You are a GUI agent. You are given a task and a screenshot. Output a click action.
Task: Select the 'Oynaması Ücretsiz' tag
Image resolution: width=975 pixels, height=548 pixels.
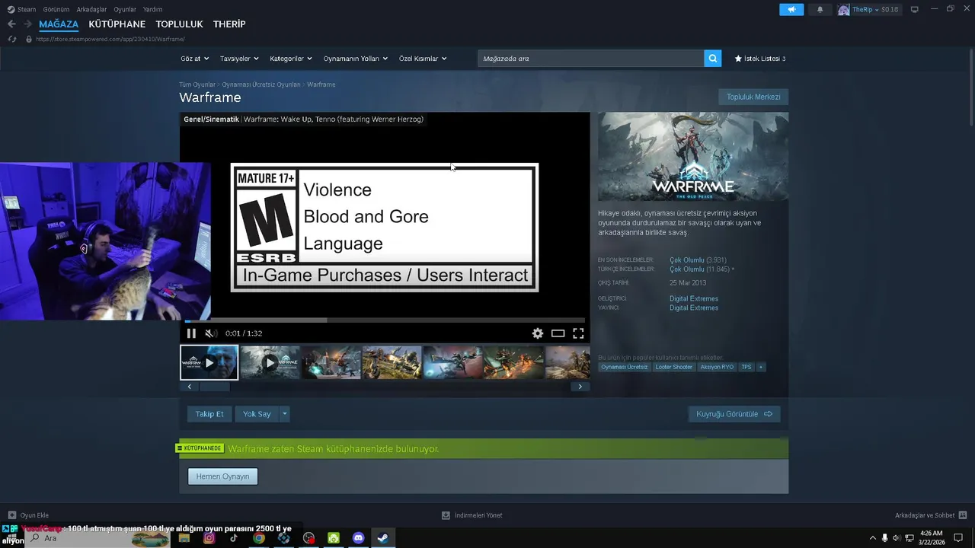click(x=625, y=367)
